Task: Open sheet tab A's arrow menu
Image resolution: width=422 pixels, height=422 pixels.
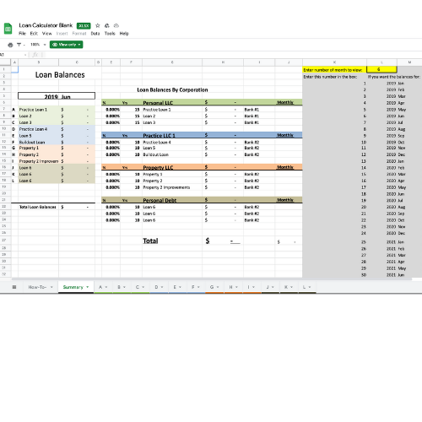Action: click(x=106, y=287)
